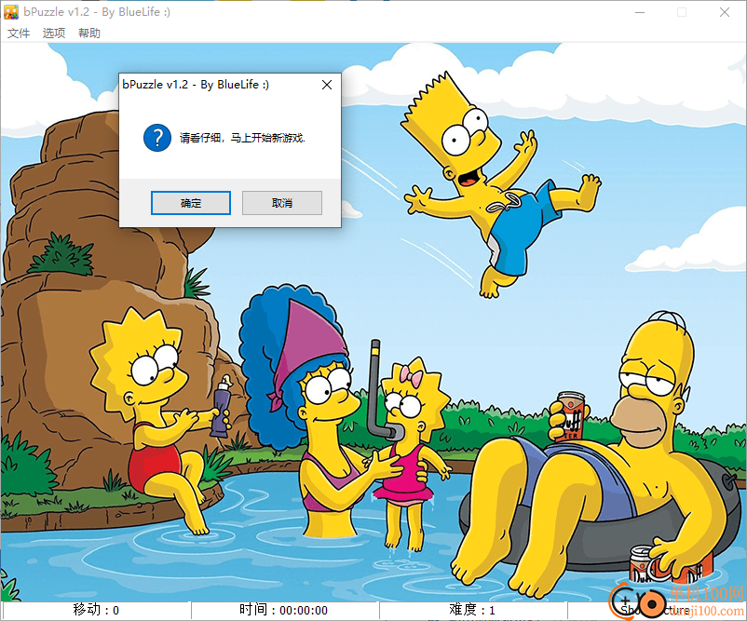The width and height of the screenshot is (747, 621).
Task: Open the 文件 menu
Action: click(x=19, y=33)
